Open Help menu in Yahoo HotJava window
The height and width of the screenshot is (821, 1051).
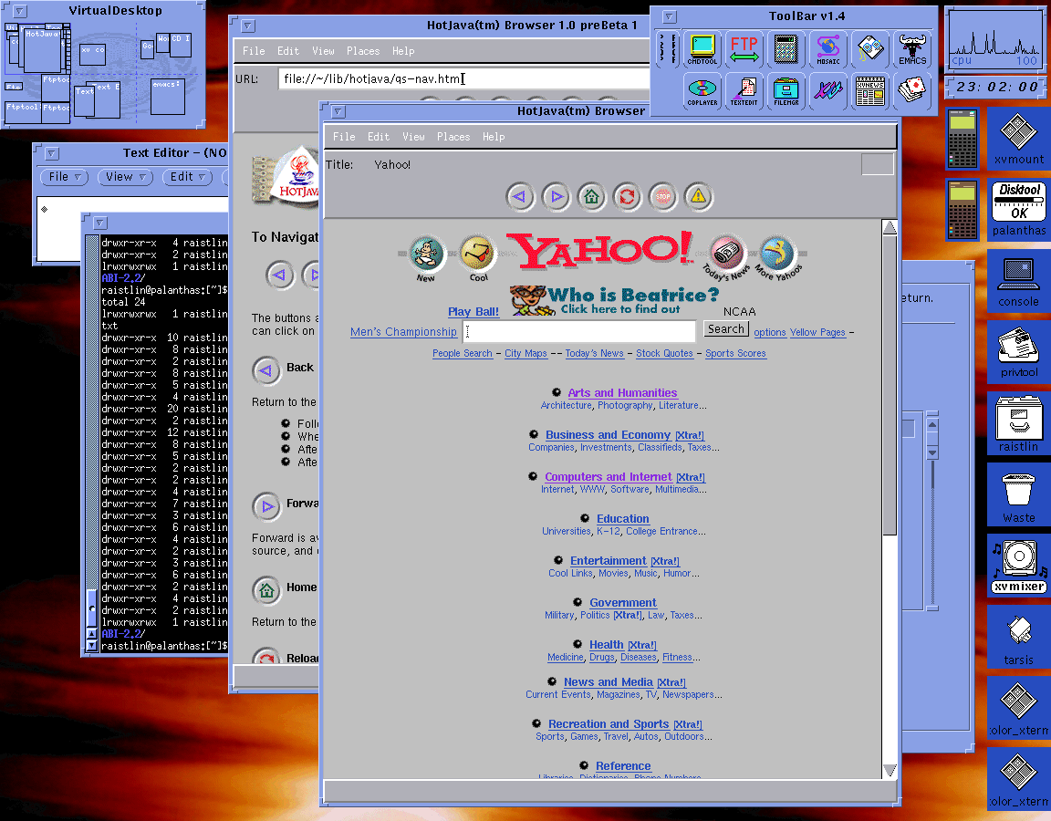coord(494,137)
